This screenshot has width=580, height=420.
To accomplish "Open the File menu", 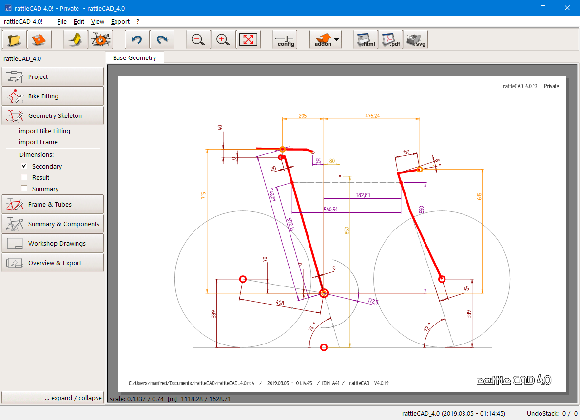I will [x=62, y=22].
